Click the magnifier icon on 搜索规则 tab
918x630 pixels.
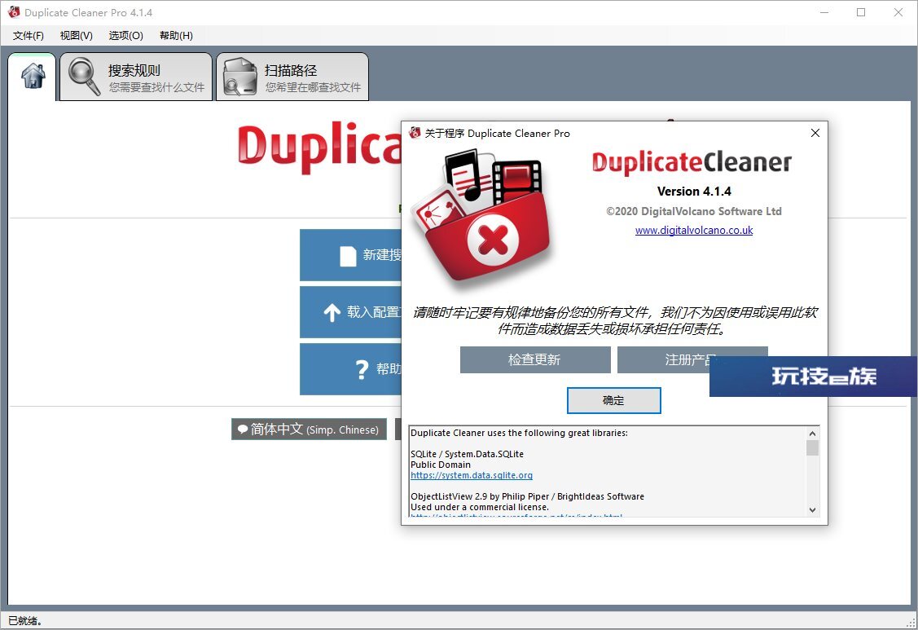(x=84, y=76)
